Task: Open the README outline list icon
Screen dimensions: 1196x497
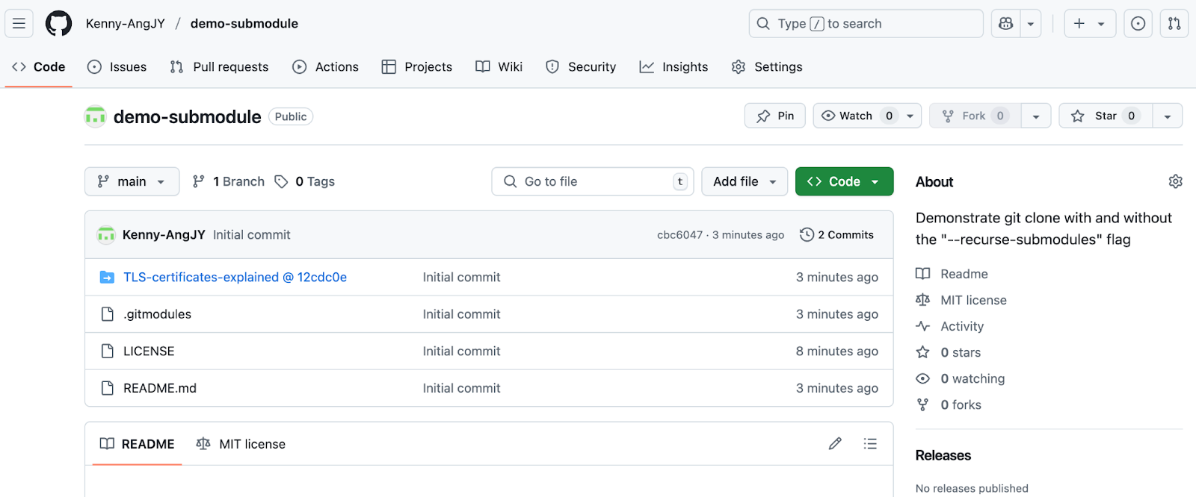Action: click(x=870, y=443)
